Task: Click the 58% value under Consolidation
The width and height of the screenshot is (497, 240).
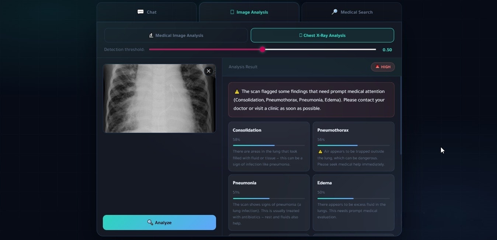Action: (x=236, y=140)
